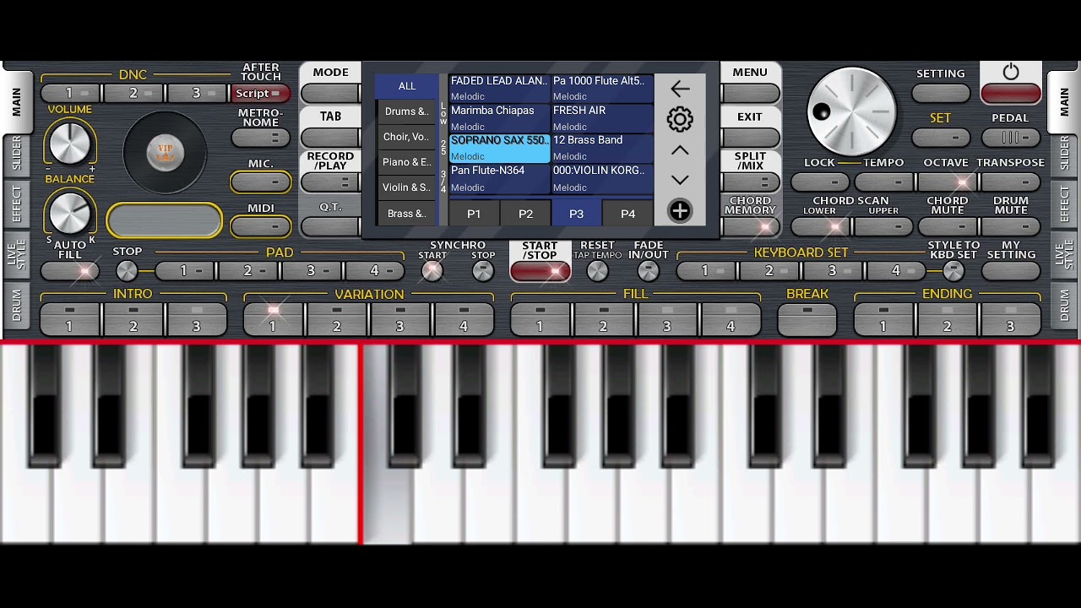Choose FRESH AIR sound
Image resolution: width=1081 pixels, height=608 pixels.
click(602, 118)
